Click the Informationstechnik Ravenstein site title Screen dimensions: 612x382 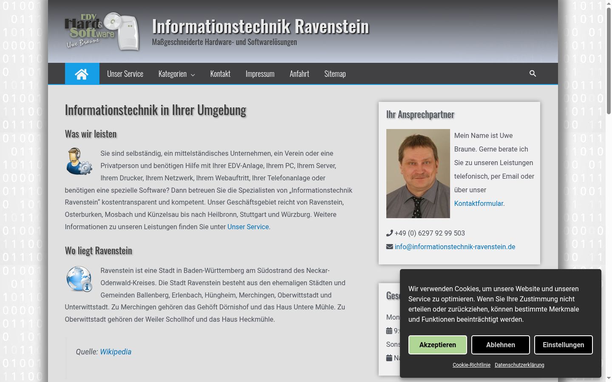[261, 26]
